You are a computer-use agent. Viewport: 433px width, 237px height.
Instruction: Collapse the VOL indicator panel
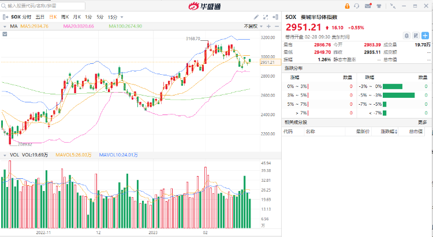(5, 155)
